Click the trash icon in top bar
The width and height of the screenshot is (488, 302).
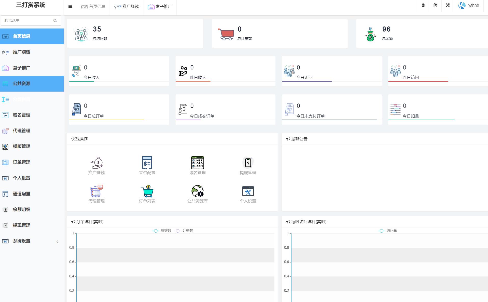(423, 5)
